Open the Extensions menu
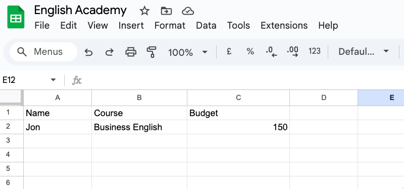This screenshot has width=404, height=189. click(284, 26)
